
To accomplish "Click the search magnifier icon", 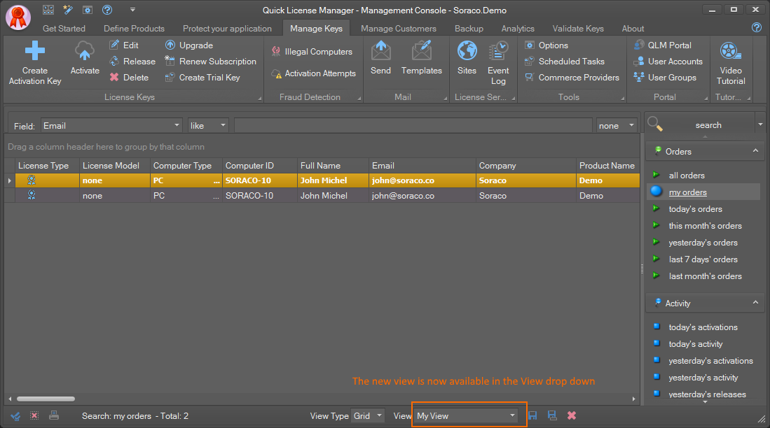I will 655,124.
